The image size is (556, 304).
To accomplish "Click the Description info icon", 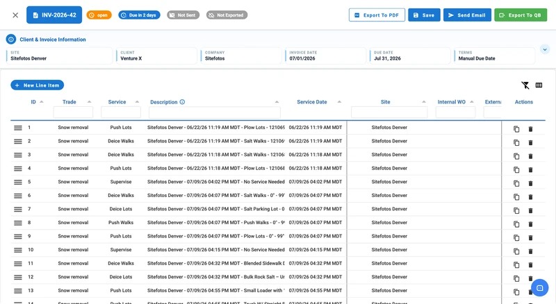I will click(x=182, y=102).
